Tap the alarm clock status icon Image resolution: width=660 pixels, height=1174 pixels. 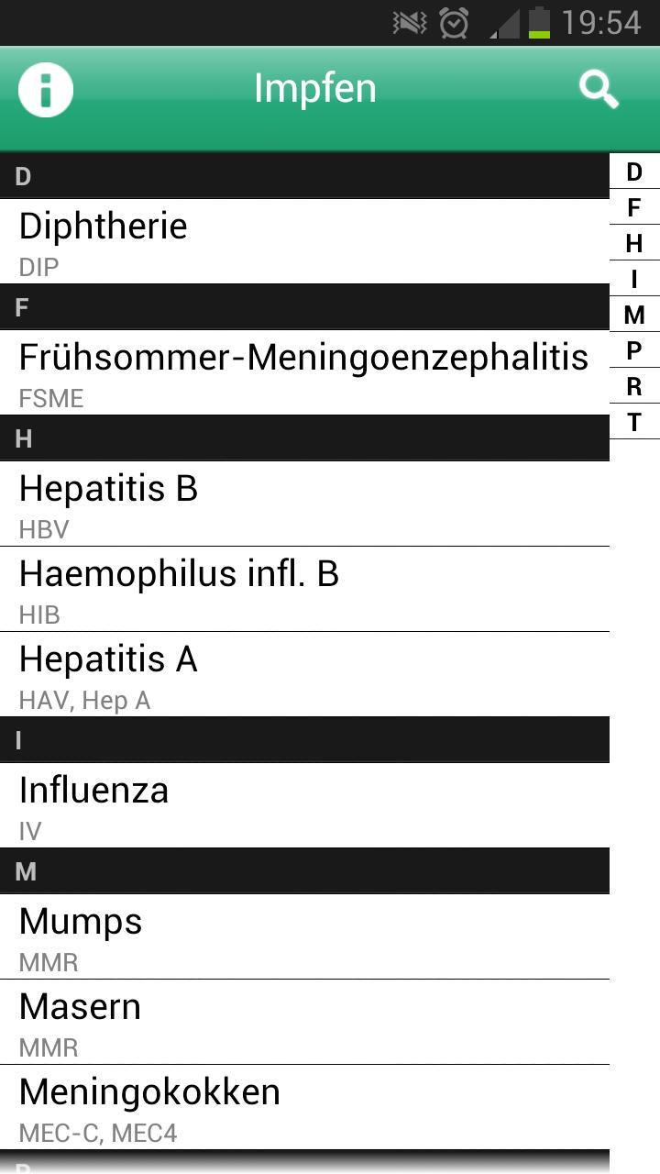coord(454,23)
